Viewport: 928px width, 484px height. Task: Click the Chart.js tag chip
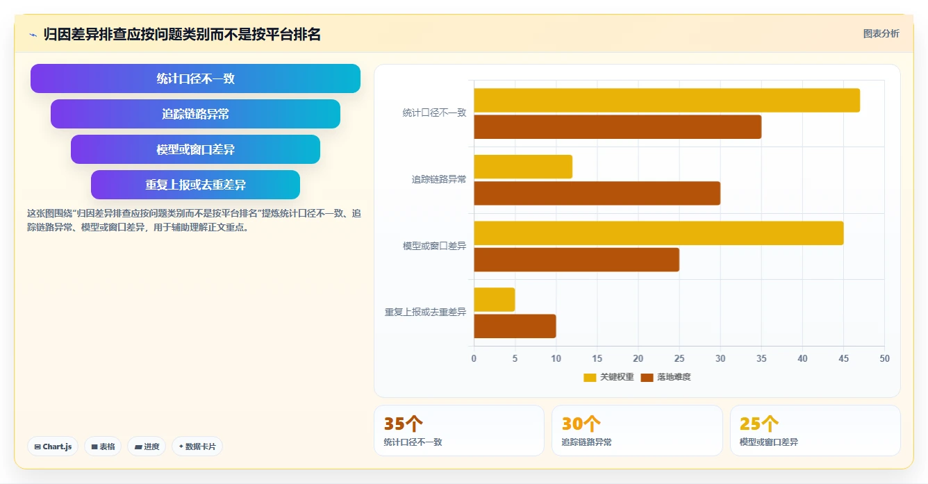click(x=53, y=447)
